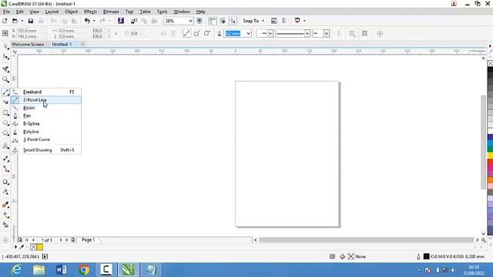Choose Smart Drawing from the curve flyout

(46, 150)
